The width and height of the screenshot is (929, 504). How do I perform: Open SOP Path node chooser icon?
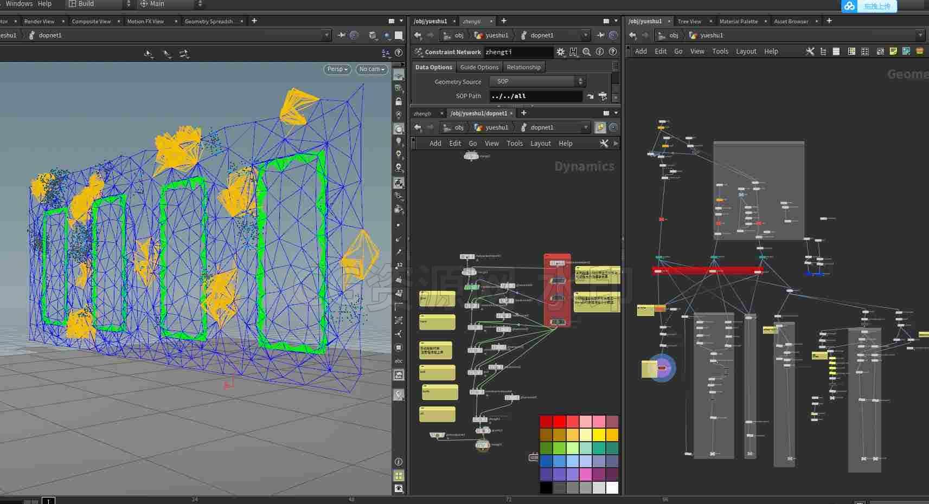(x=603, y=96)
